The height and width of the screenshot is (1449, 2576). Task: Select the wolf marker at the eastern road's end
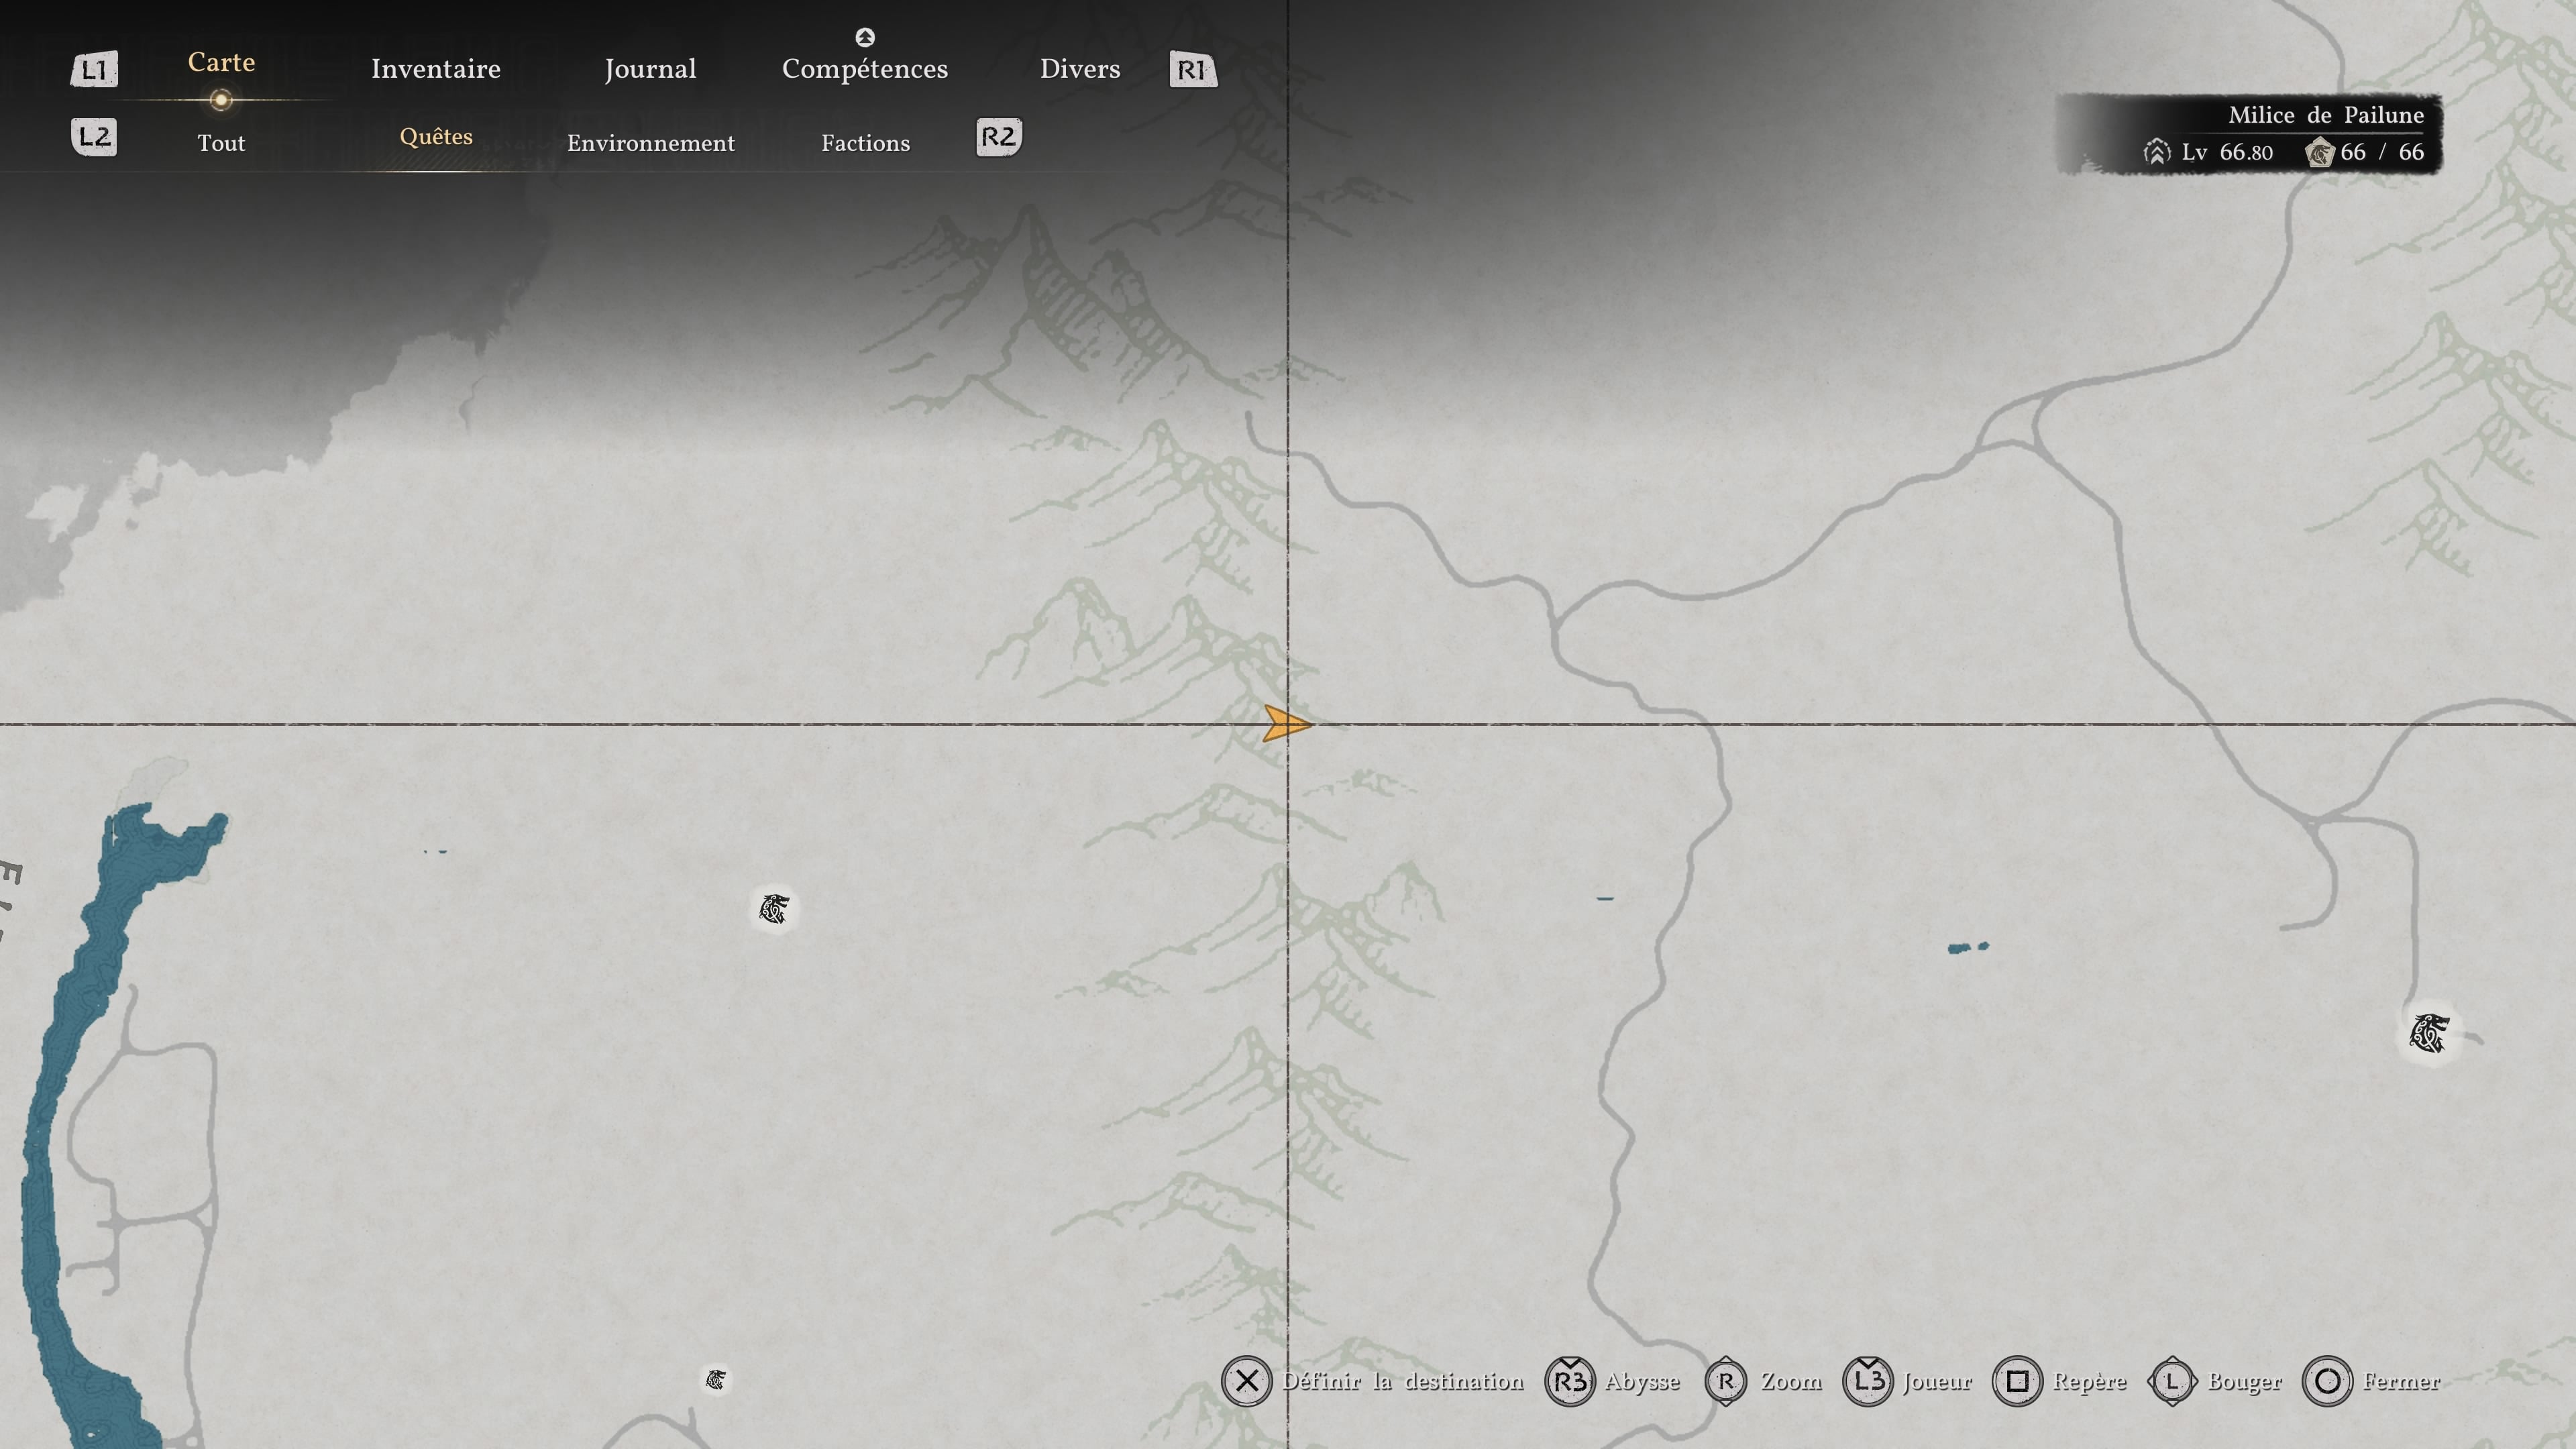pos(2429,1033)
